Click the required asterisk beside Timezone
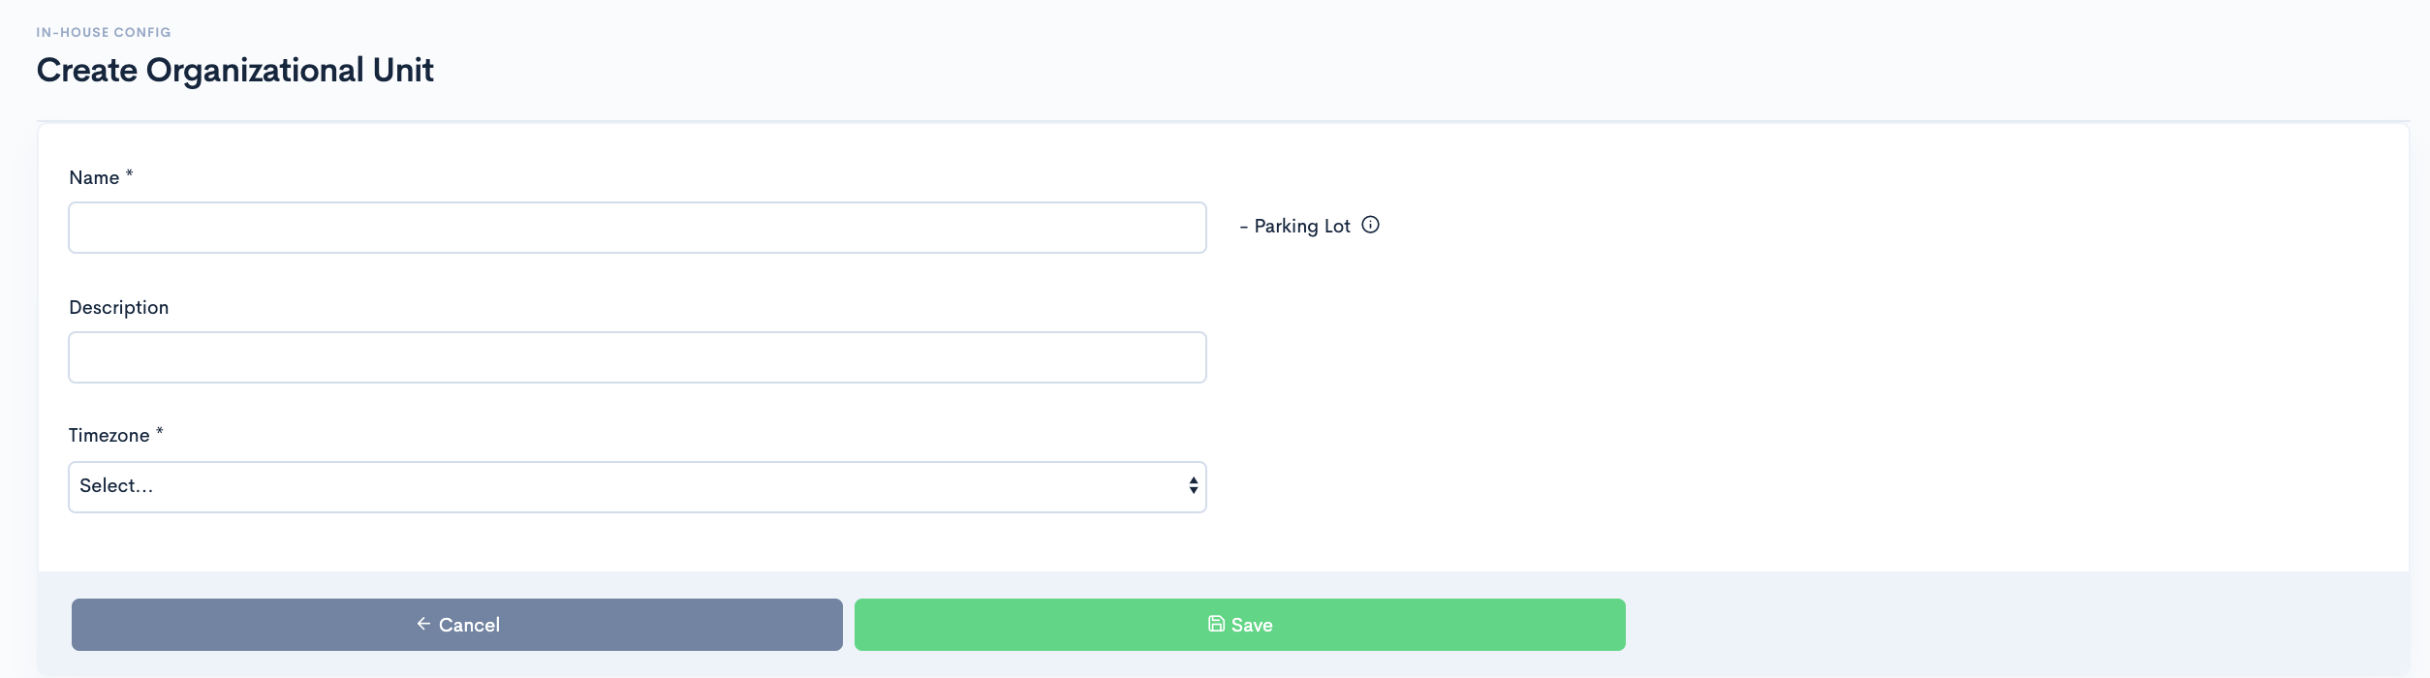 (160, 432)
